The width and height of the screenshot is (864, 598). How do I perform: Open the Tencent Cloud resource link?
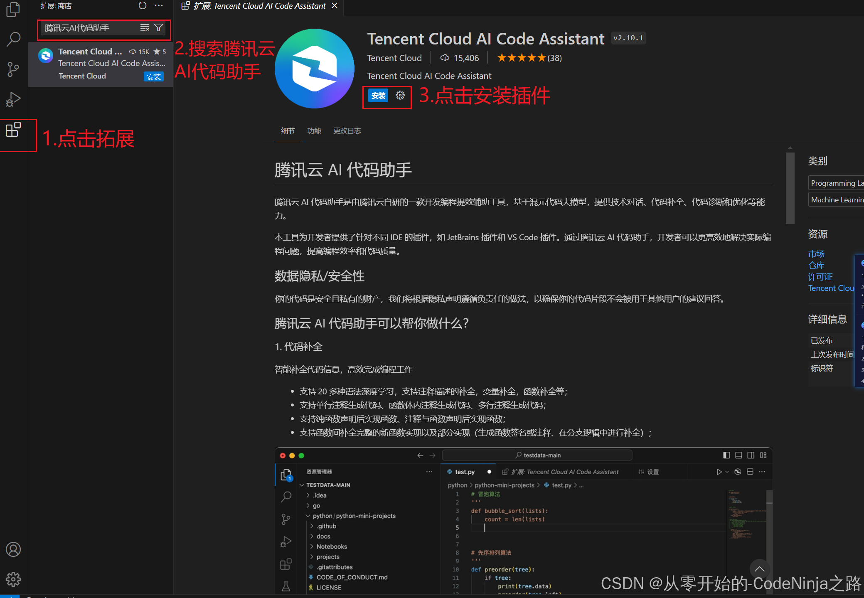pos(831,288)
